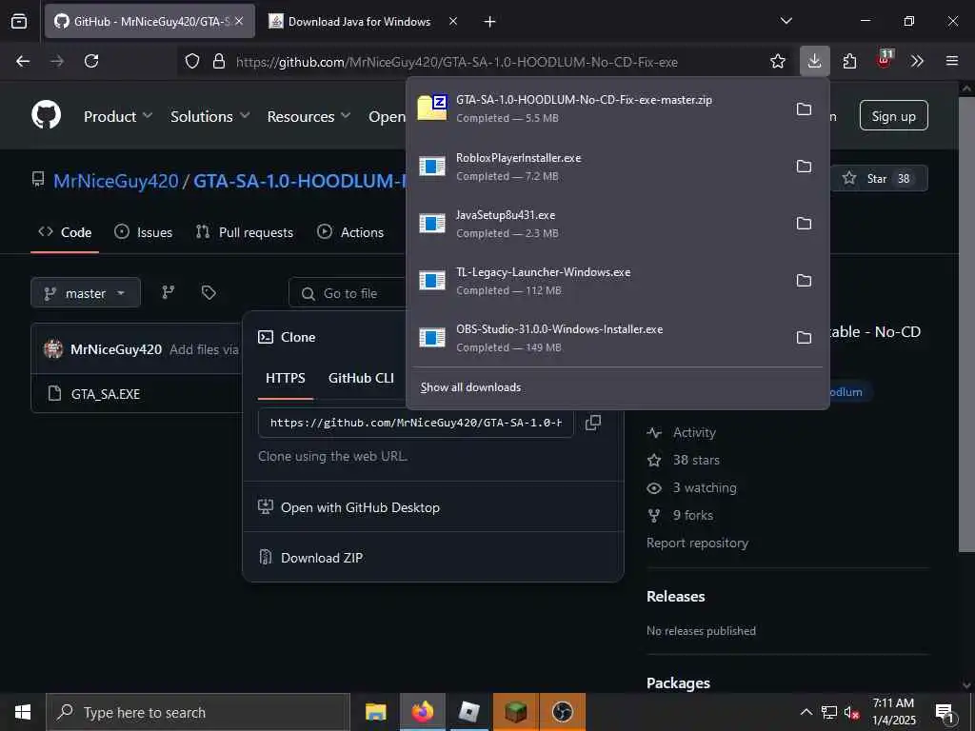
Task: Click the Sign up button
Action: tap(893, 116)
